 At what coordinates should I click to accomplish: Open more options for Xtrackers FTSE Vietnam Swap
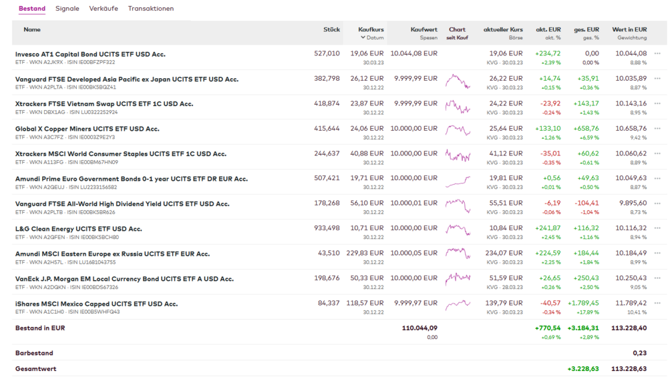click(x=657, y=103)
